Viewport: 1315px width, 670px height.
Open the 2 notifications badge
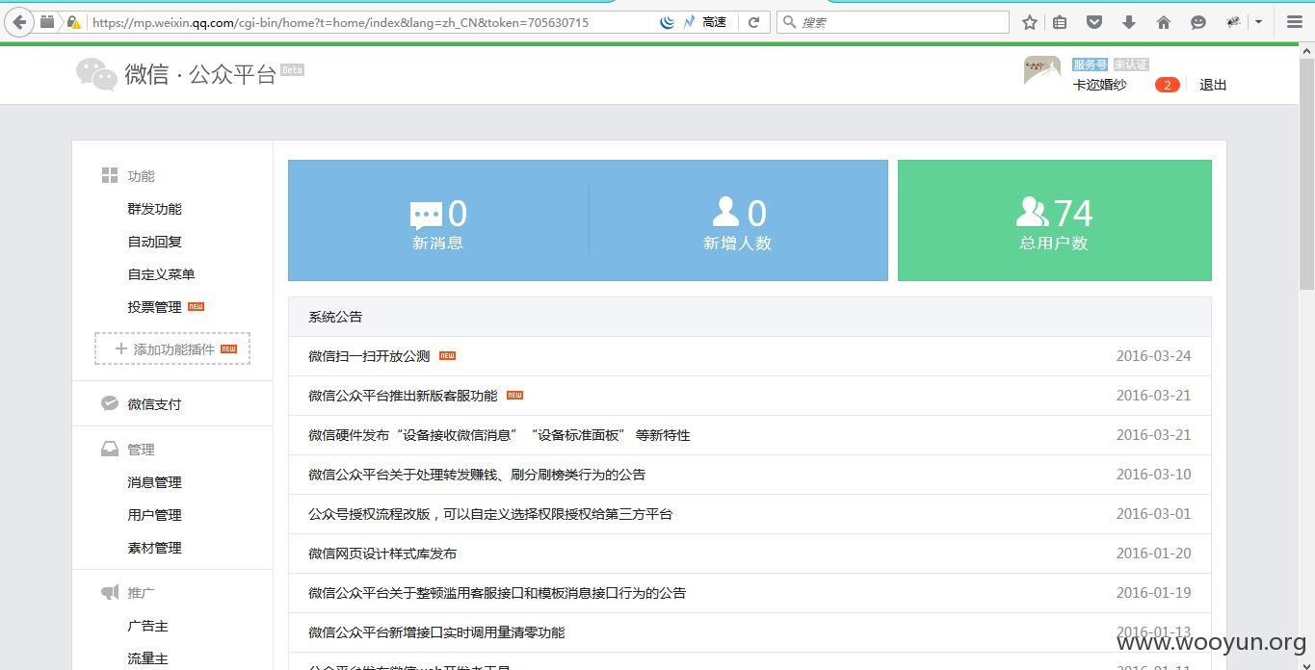click(1167, 85)
